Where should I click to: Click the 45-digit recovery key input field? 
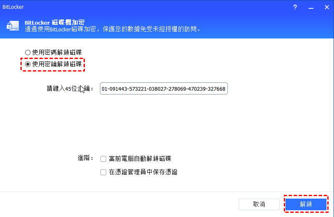click(163, 89)
